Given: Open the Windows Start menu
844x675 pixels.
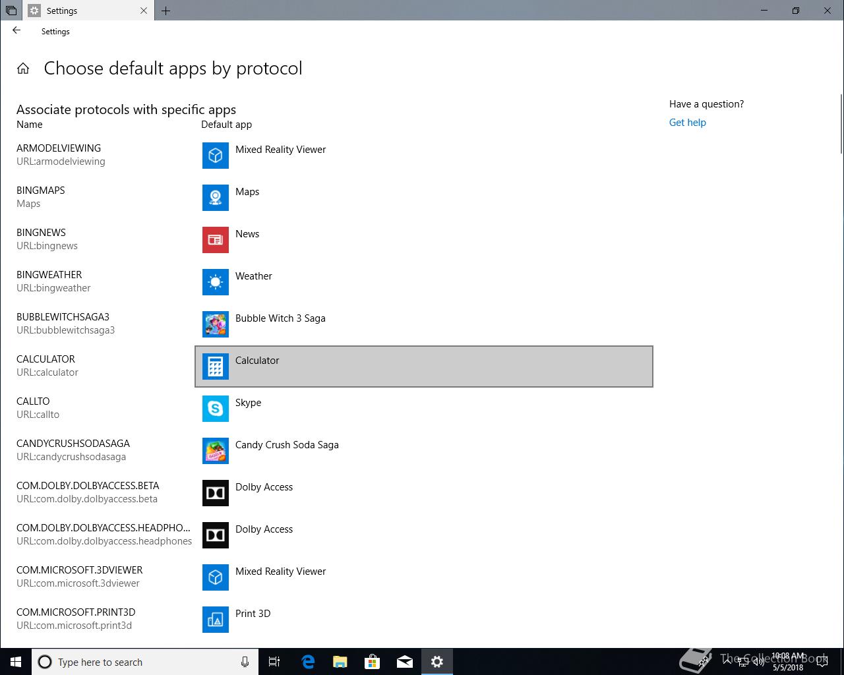Looking at the screenshot, I should point(16,662).
